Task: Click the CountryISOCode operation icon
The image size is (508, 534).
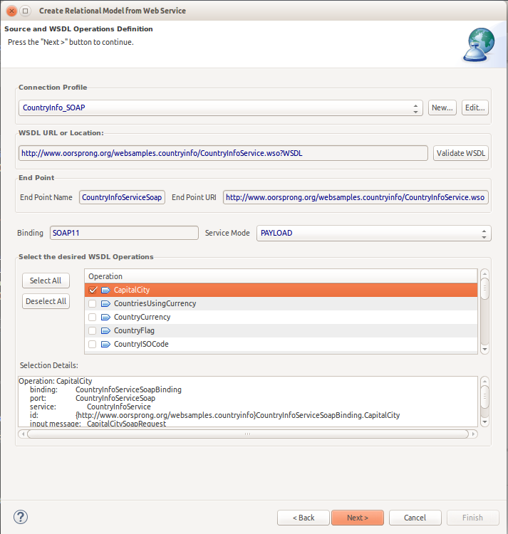Action: click(106, 345)
